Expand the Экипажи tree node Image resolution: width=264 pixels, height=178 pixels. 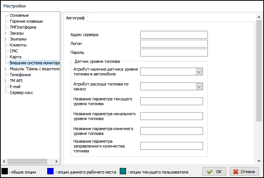pyautogui.click(x=5, y=39)
